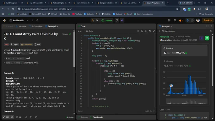Click the green edit solution button

tap(207, 38)
